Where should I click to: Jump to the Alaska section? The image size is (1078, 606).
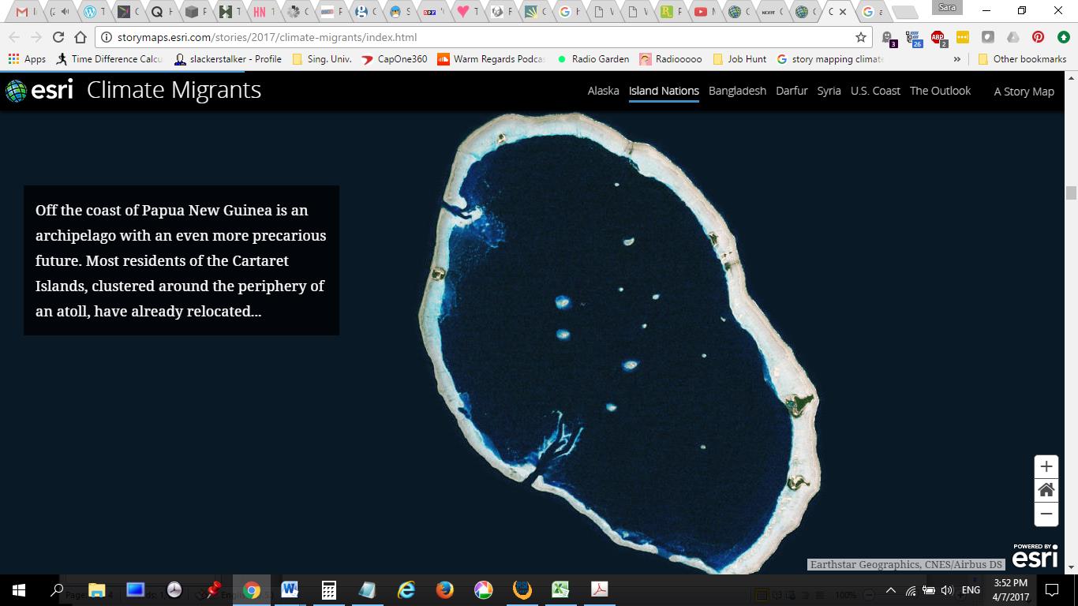click(x=604, y=91)
